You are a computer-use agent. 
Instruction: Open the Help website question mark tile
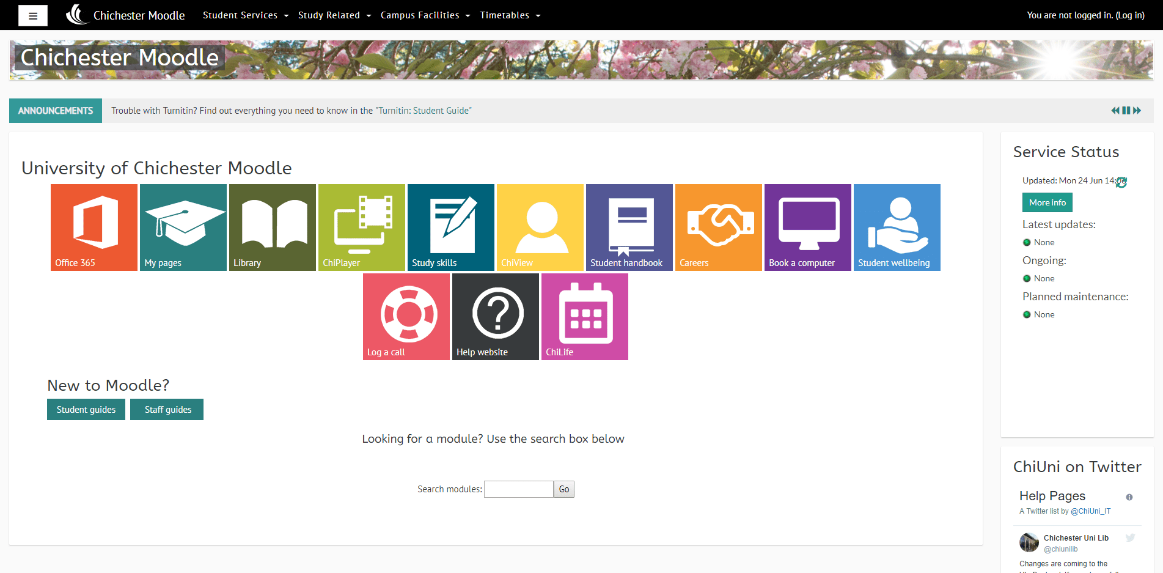pyautogui.click(x=496, y=317)
